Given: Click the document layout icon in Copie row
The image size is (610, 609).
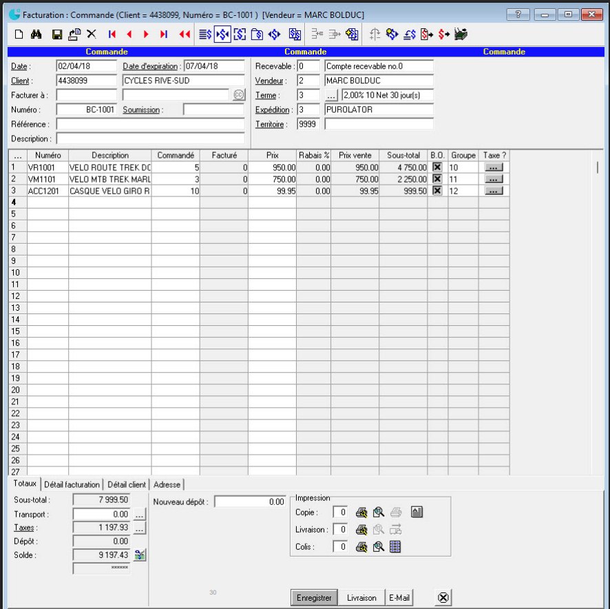Looking at the screenshot, I should pyautogui.click(x=417, y=512).
